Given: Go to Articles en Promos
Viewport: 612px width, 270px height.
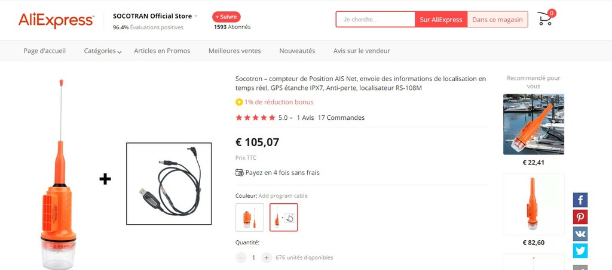Looking at the screenshot, I should [x=162, y=51].
